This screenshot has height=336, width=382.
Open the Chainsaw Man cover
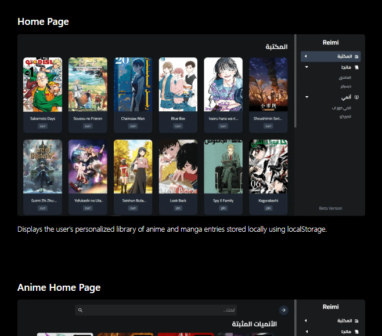pos(133,85)
